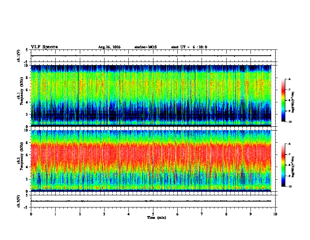Screen dimensions: 310x240
Task: Click the 5 minute tick label on time axis
Action: pyautogui.click(x=153, y=214)
